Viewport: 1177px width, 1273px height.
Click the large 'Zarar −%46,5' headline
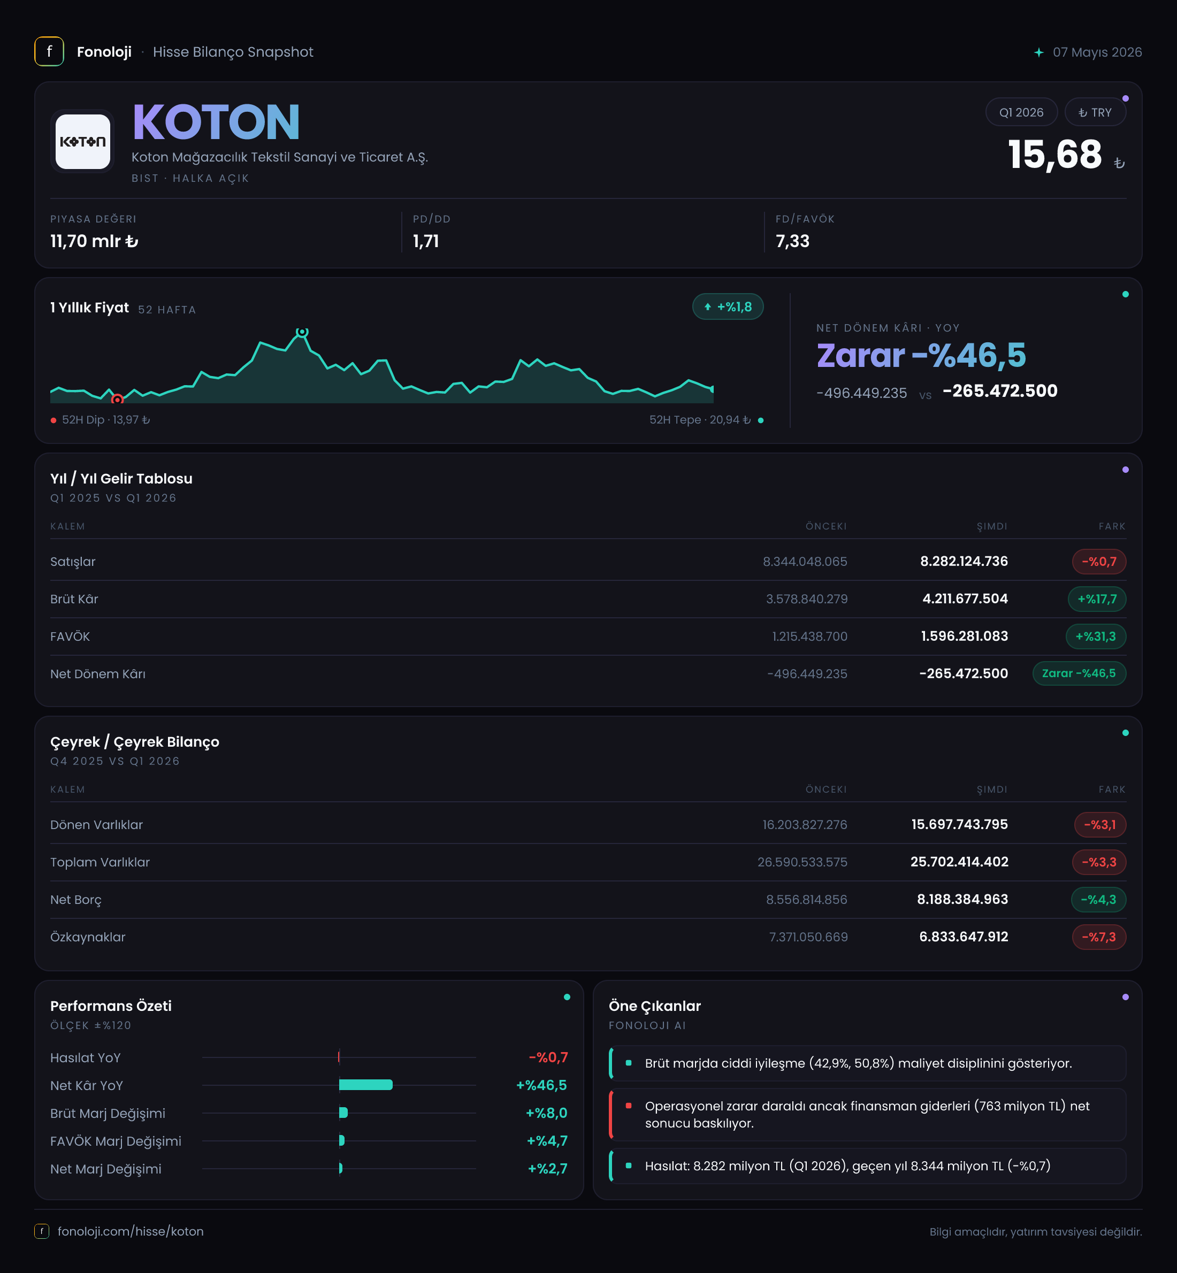click(921, 355)
